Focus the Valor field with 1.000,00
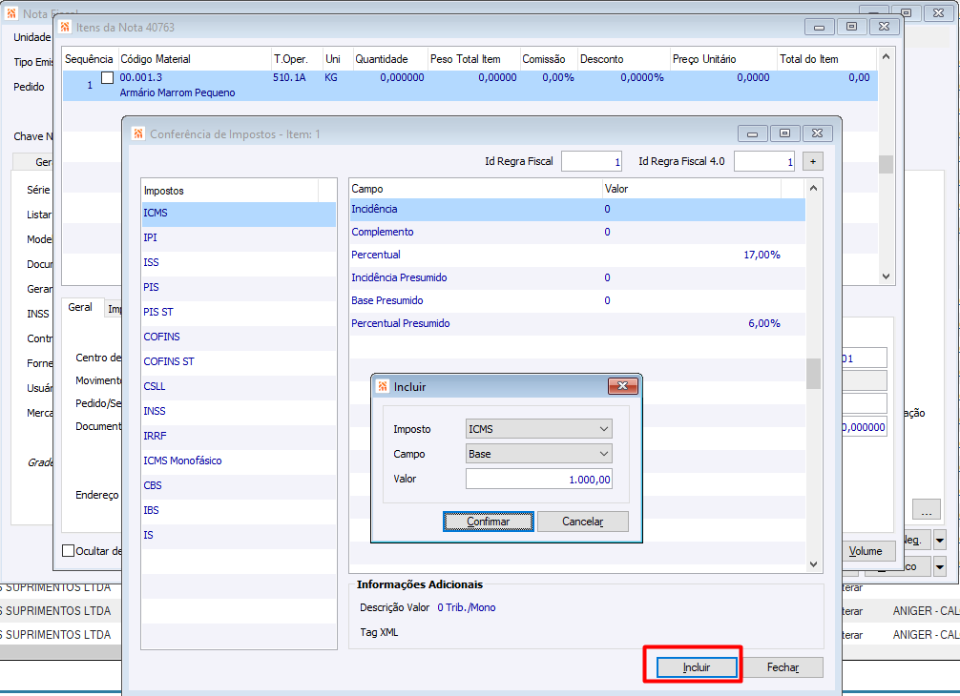Image resolution: width=960 pixels, height=696 pixels. [539, 479]
